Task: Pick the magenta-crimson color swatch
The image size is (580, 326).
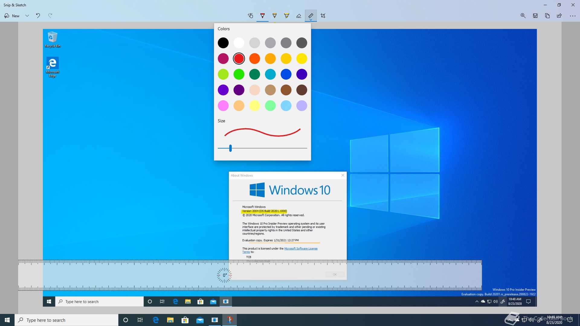Action: (x=223, y=59)
